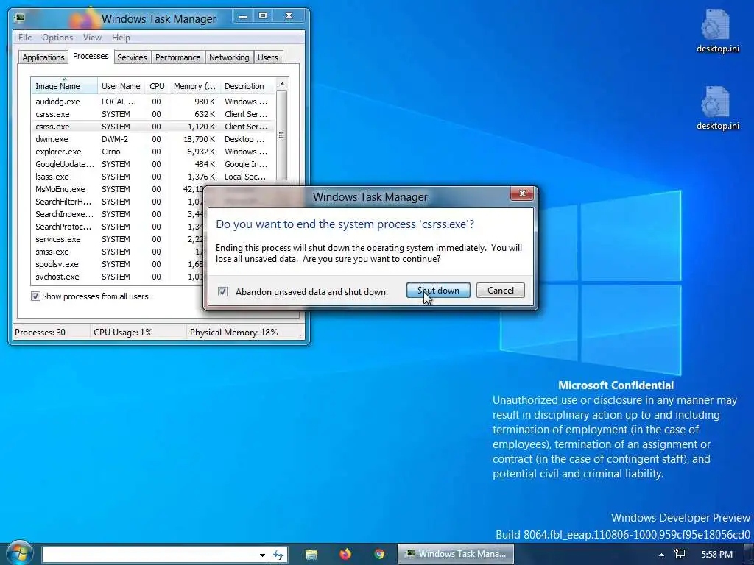Image resolution: width=754 pixels, height=565 pixels.
Task: Click the refresh arrows beside address bar
Action: [278, 555]
